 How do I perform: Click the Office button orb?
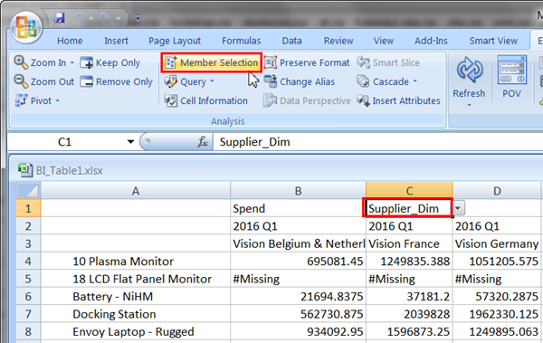[x=26, y=28]
